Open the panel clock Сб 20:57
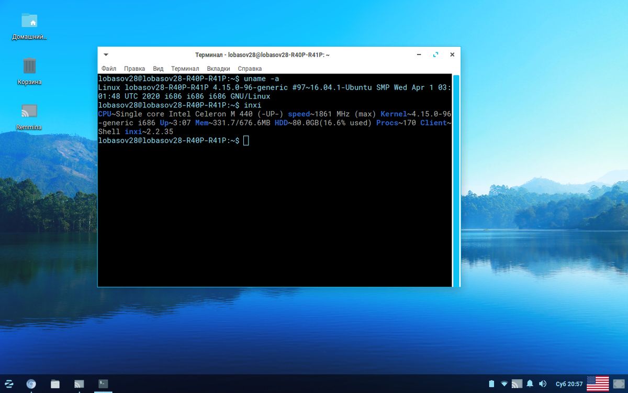Viewport: 628px width, 393px height. [569, 384]
